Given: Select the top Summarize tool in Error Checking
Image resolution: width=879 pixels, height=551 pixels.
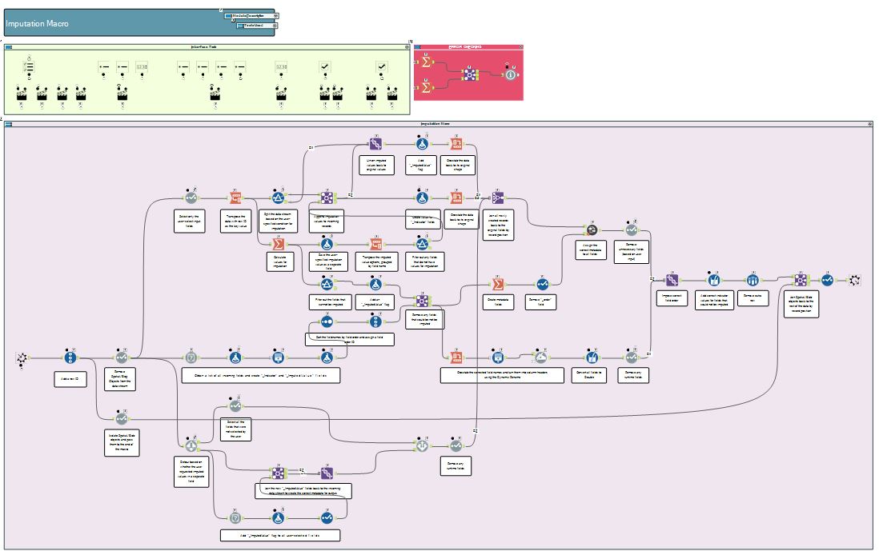Looking at the screenshot, I should point(426,62).
